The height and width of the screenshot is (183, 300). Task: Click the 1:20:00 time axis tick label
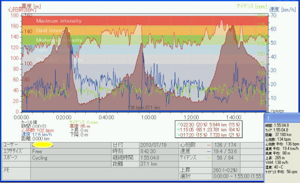click(191, 117)
